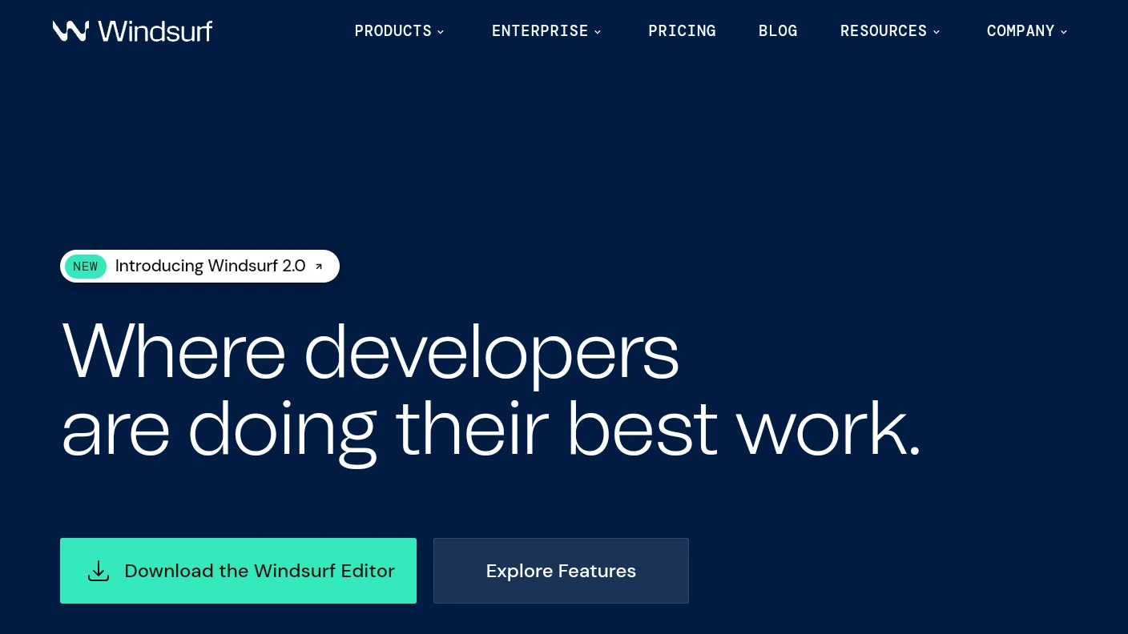Viewport: 1128px width, 634px height.
Task: Click the green NEW badge
Action: pos(86,267)
